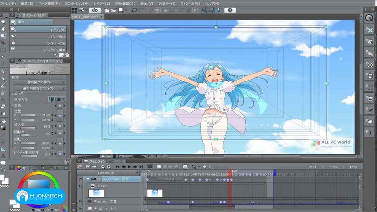
Task: Open the レイヤー(L) menu
Action: point(102,4)
